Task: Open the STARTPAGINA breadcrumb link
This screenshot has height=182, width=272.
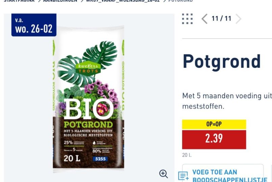Action: [19, 1]
